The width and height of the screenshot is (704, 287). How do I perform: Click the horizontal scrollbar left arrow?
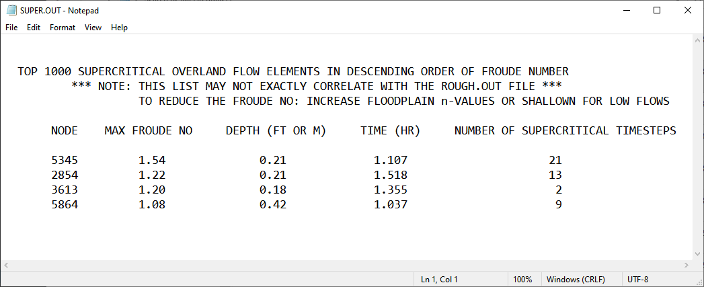pos(6,265)
